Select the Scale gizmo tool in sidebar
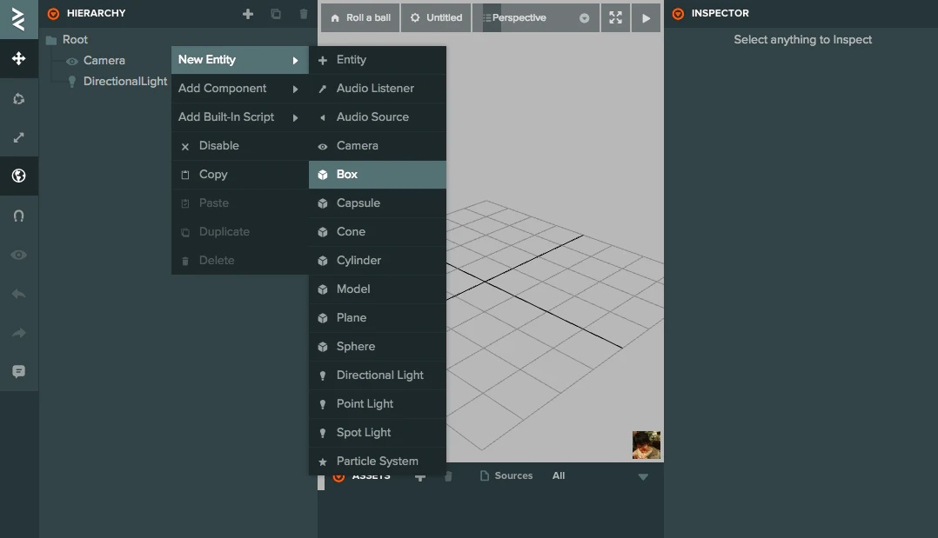This screenshot has height=538, width=938. pos(18,137)
